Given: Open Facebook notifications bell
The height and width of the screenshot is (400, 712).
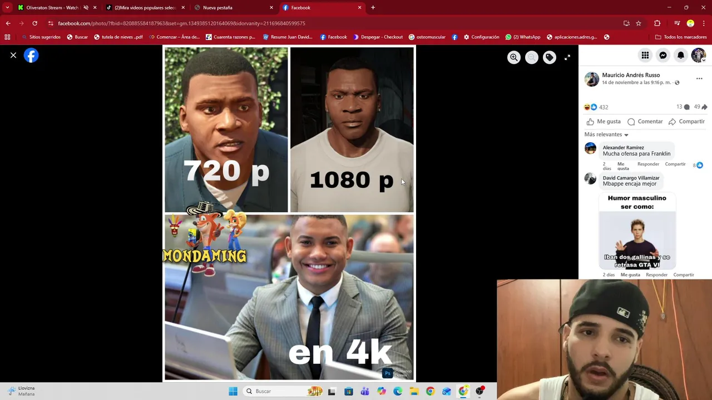Looking at the screenshot, I should tap(681, 55).
